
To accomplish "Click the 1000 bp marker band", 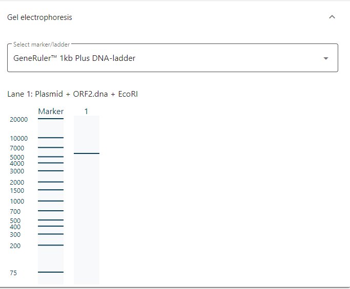I will tap(51, 201).
